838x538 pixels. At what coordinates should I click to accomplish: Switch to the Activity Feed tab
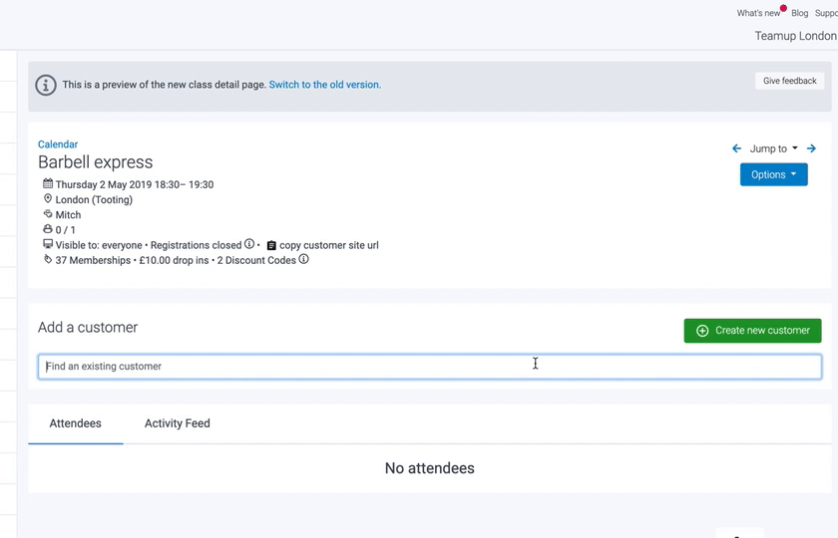pos(177,423)
